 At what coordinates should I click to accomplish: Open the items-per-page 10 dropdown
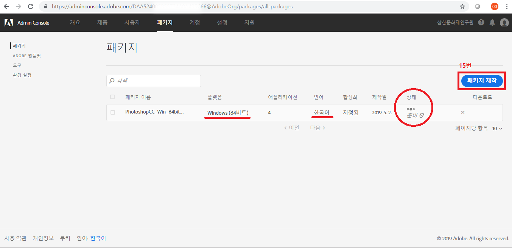tap(497, 129)
